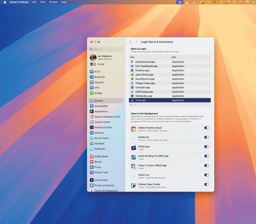Toggle Canon Inc. background item

pos(206,175)
